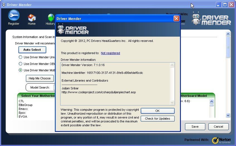
Task: Click the Save button
Action: [x=195, y=127]
